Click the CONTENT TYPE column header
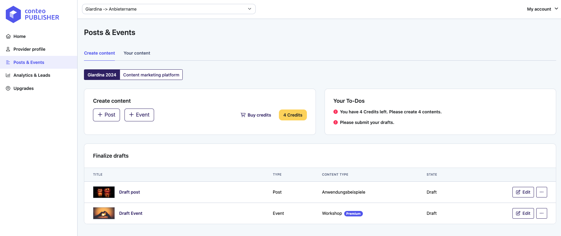 [335, 175]
